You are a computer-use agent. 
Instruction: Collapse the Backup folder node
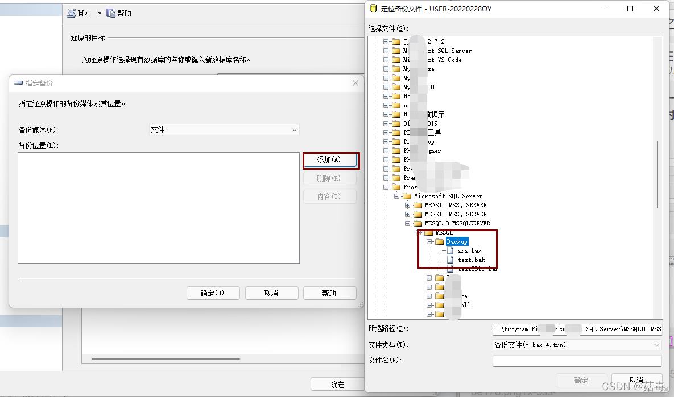[429, 241]
